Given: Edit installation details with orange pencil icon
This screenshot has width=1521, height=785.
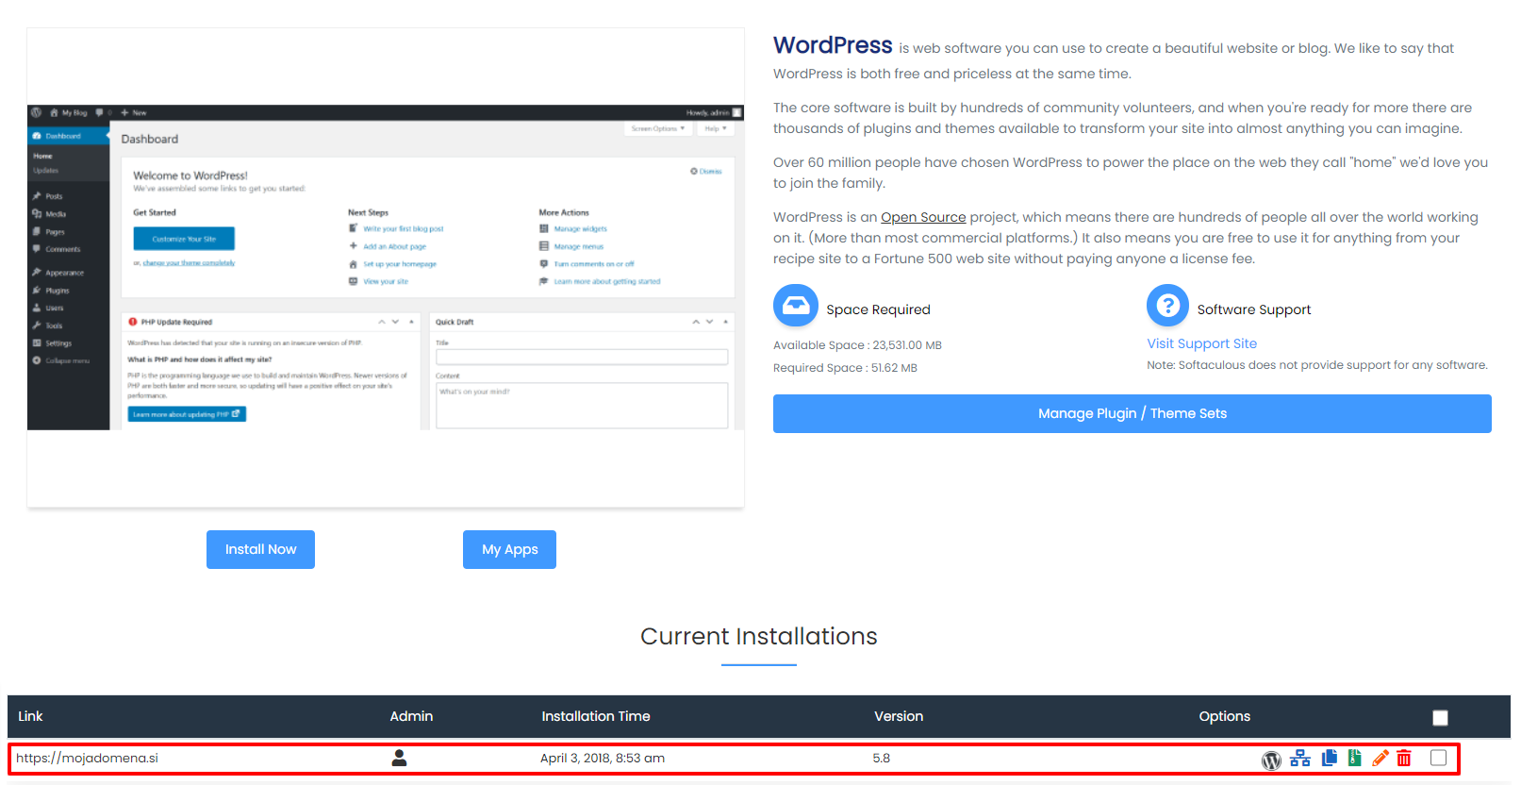Looking at the screenshot, I should pyautogui.click(x=1380, y=758).
